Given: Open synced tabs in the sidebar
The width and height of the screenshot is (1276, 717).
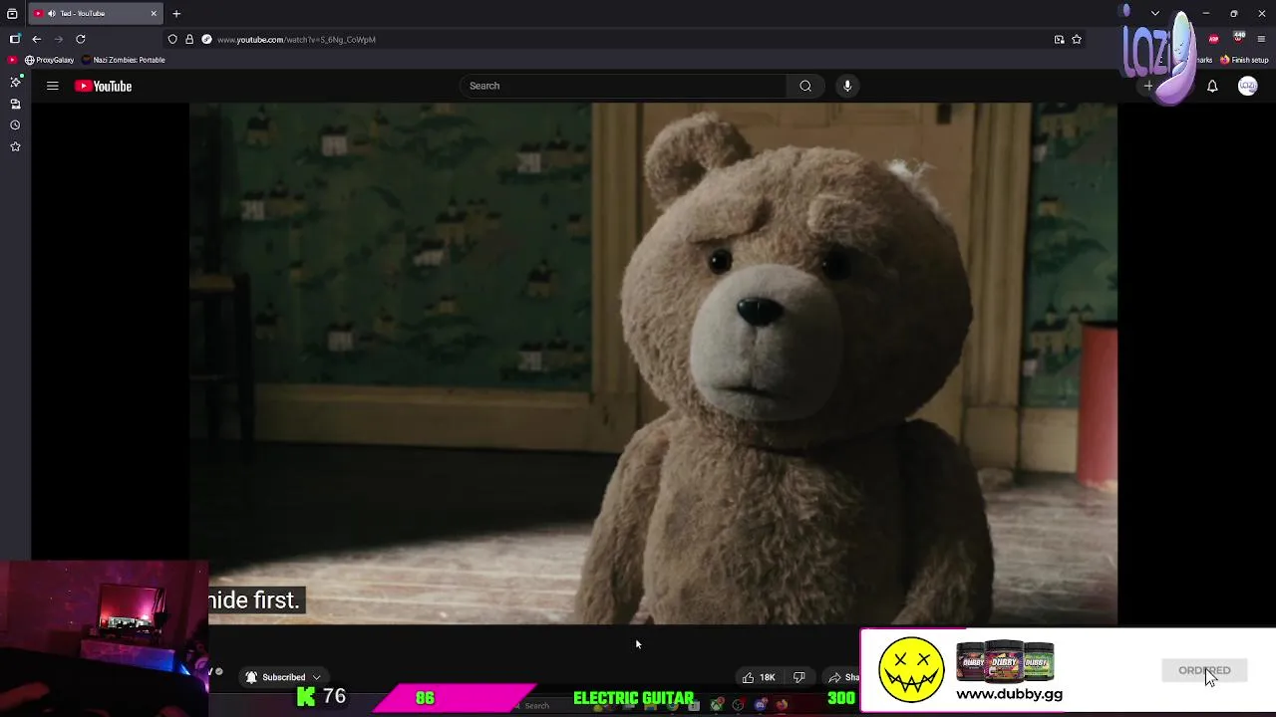Looking at the screenshot, I should tap(15, 104).
